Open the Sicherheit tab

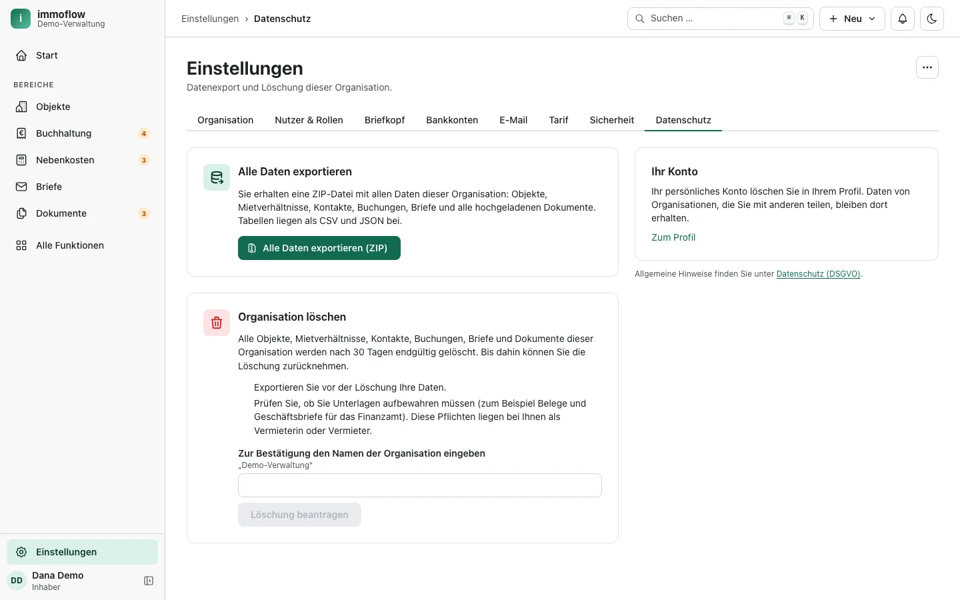[x=612, y=120]
